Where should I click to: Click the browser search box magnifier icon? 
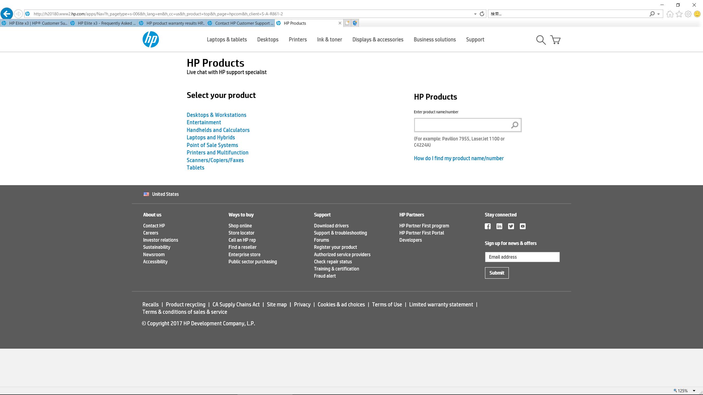click(652, 14)
